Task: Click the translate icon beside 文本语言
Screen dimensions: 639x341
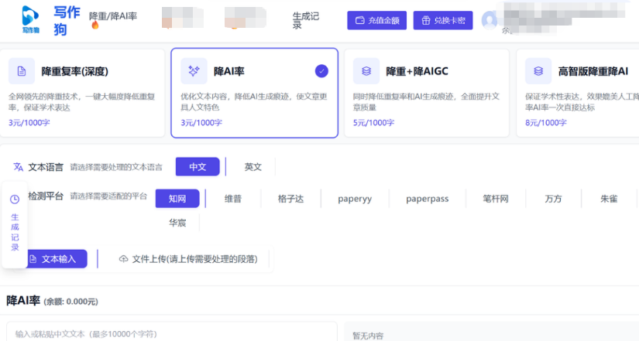Action: [19, 167]
